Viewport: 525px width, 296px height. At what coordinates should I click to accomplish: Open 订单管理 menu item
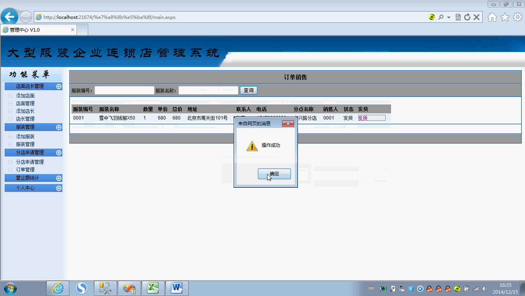point(25,170)
